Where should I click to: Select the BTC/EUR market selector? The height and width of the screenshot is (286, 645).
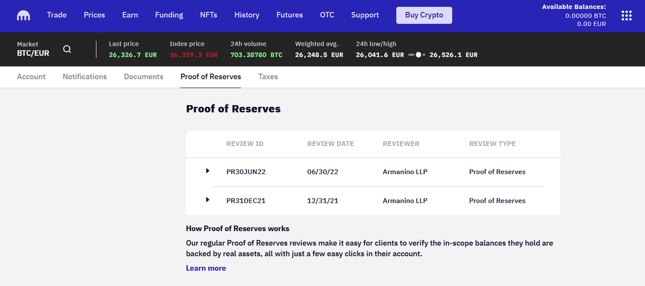(x=33, y=49)
